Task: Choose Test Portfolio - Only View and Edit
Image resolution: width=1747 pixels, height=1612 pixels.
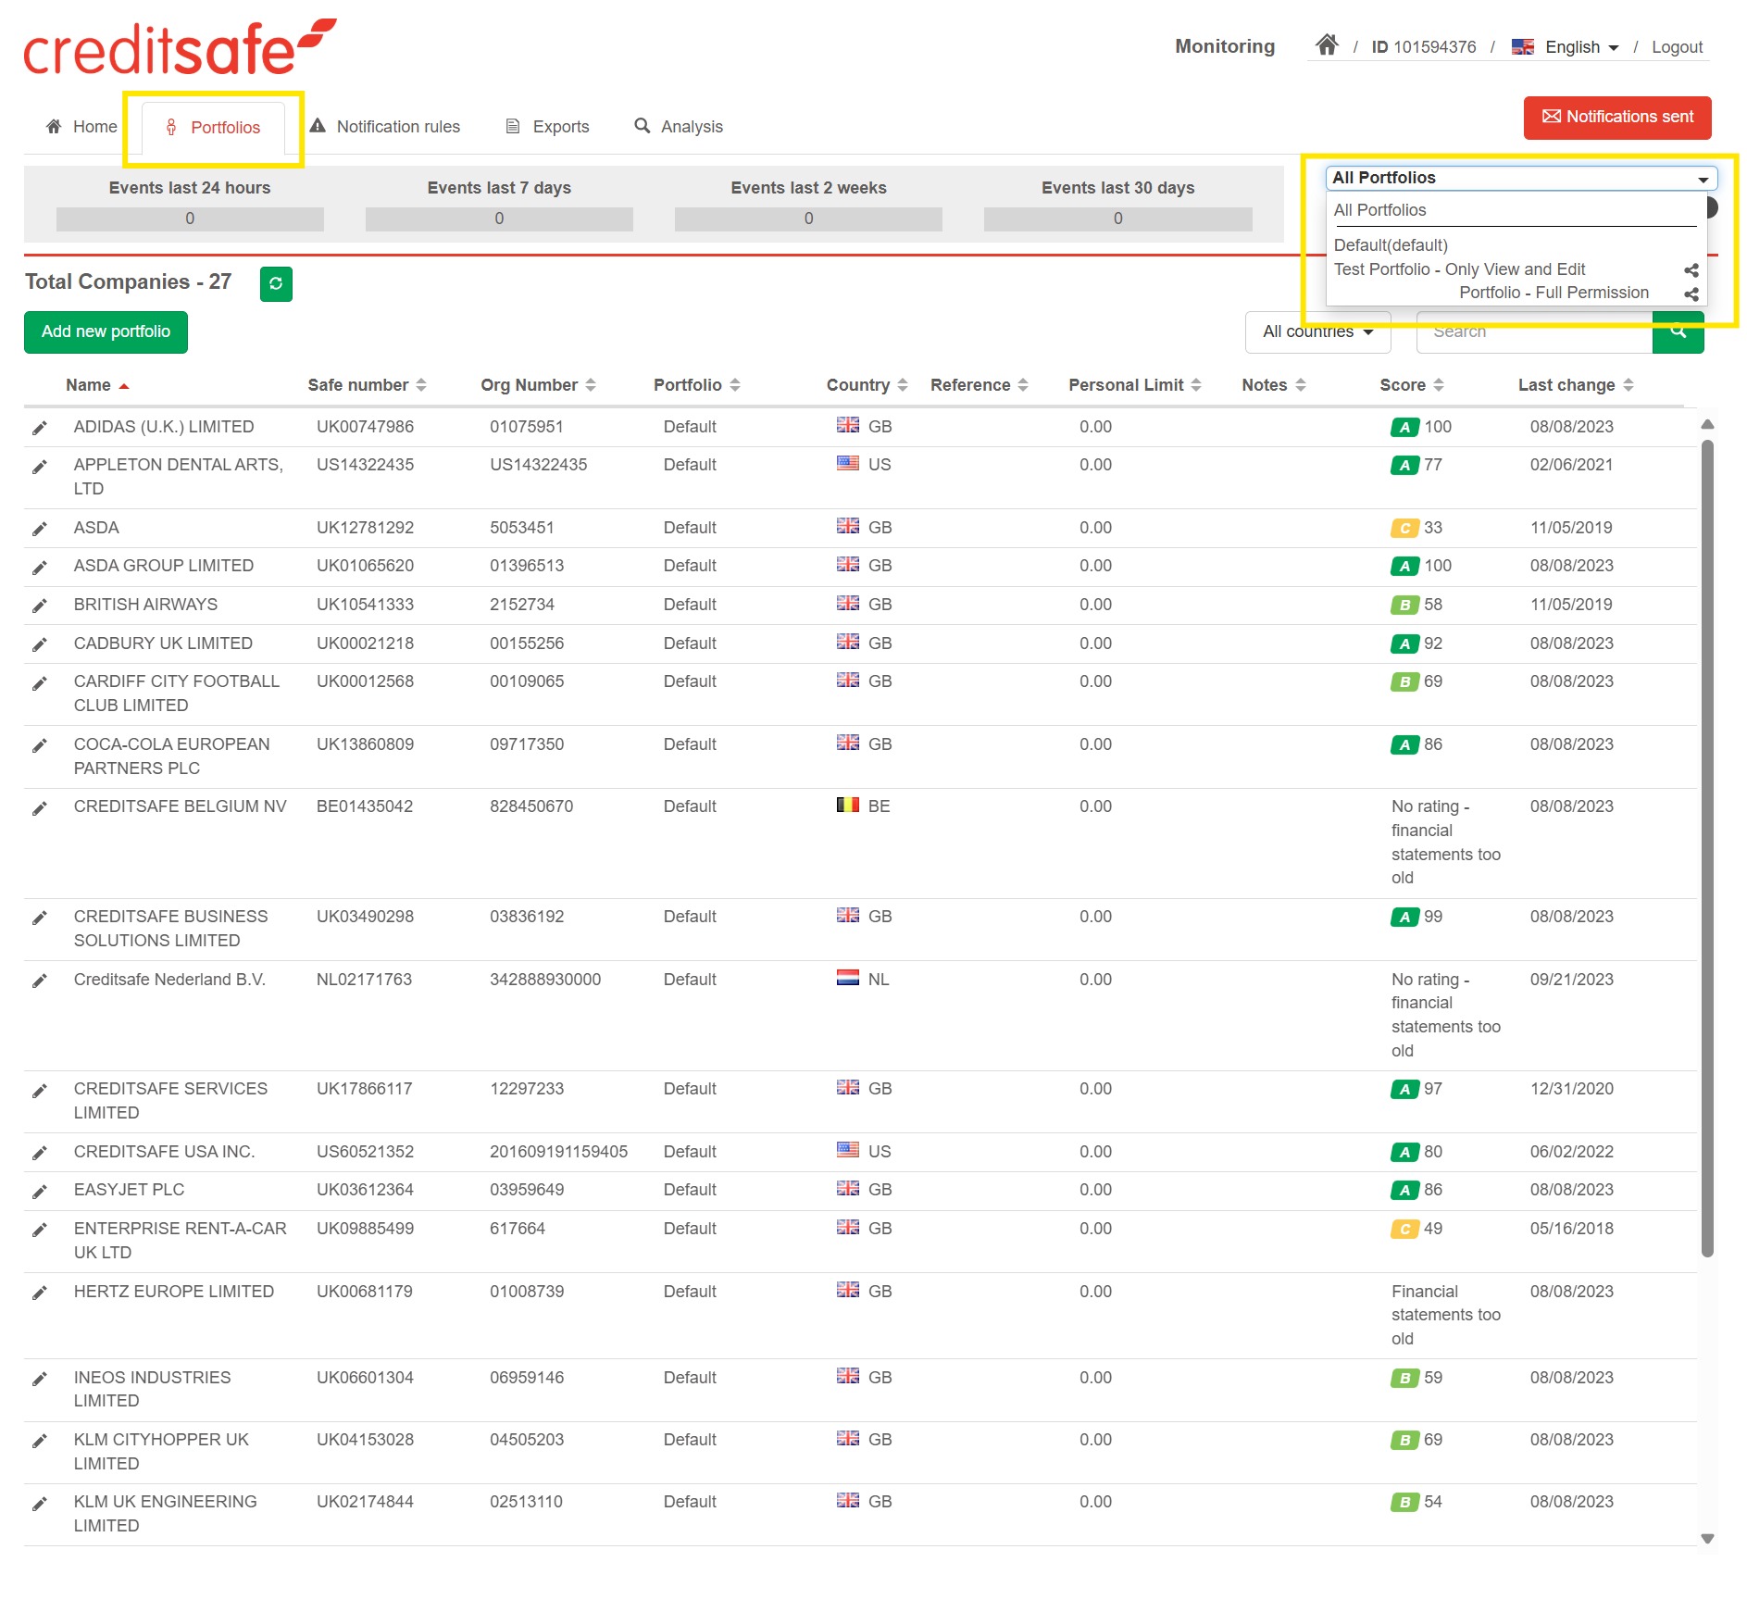Action: [1459, 269]
